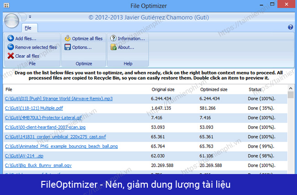Click the Optimized size column header
Screen dimensions: 297x195
point(214,89)
